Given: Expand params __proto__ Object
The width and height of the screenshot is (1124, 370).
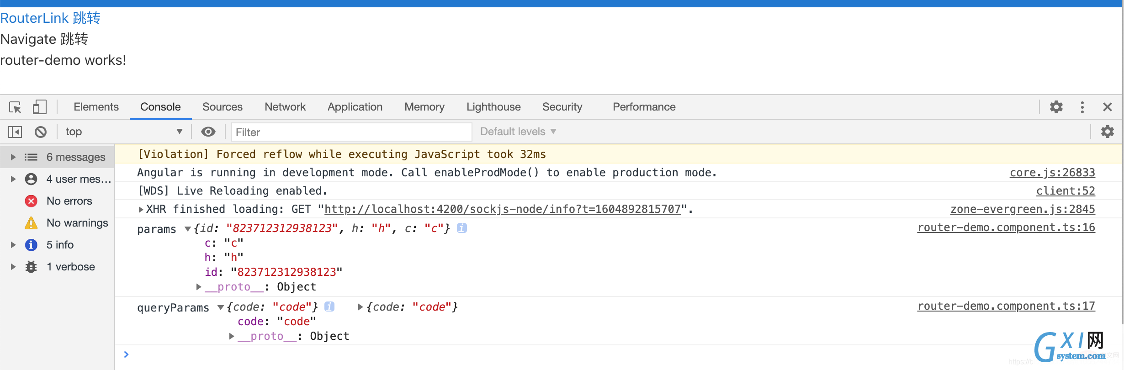Looking at the screenshot, I should (199, 287).
